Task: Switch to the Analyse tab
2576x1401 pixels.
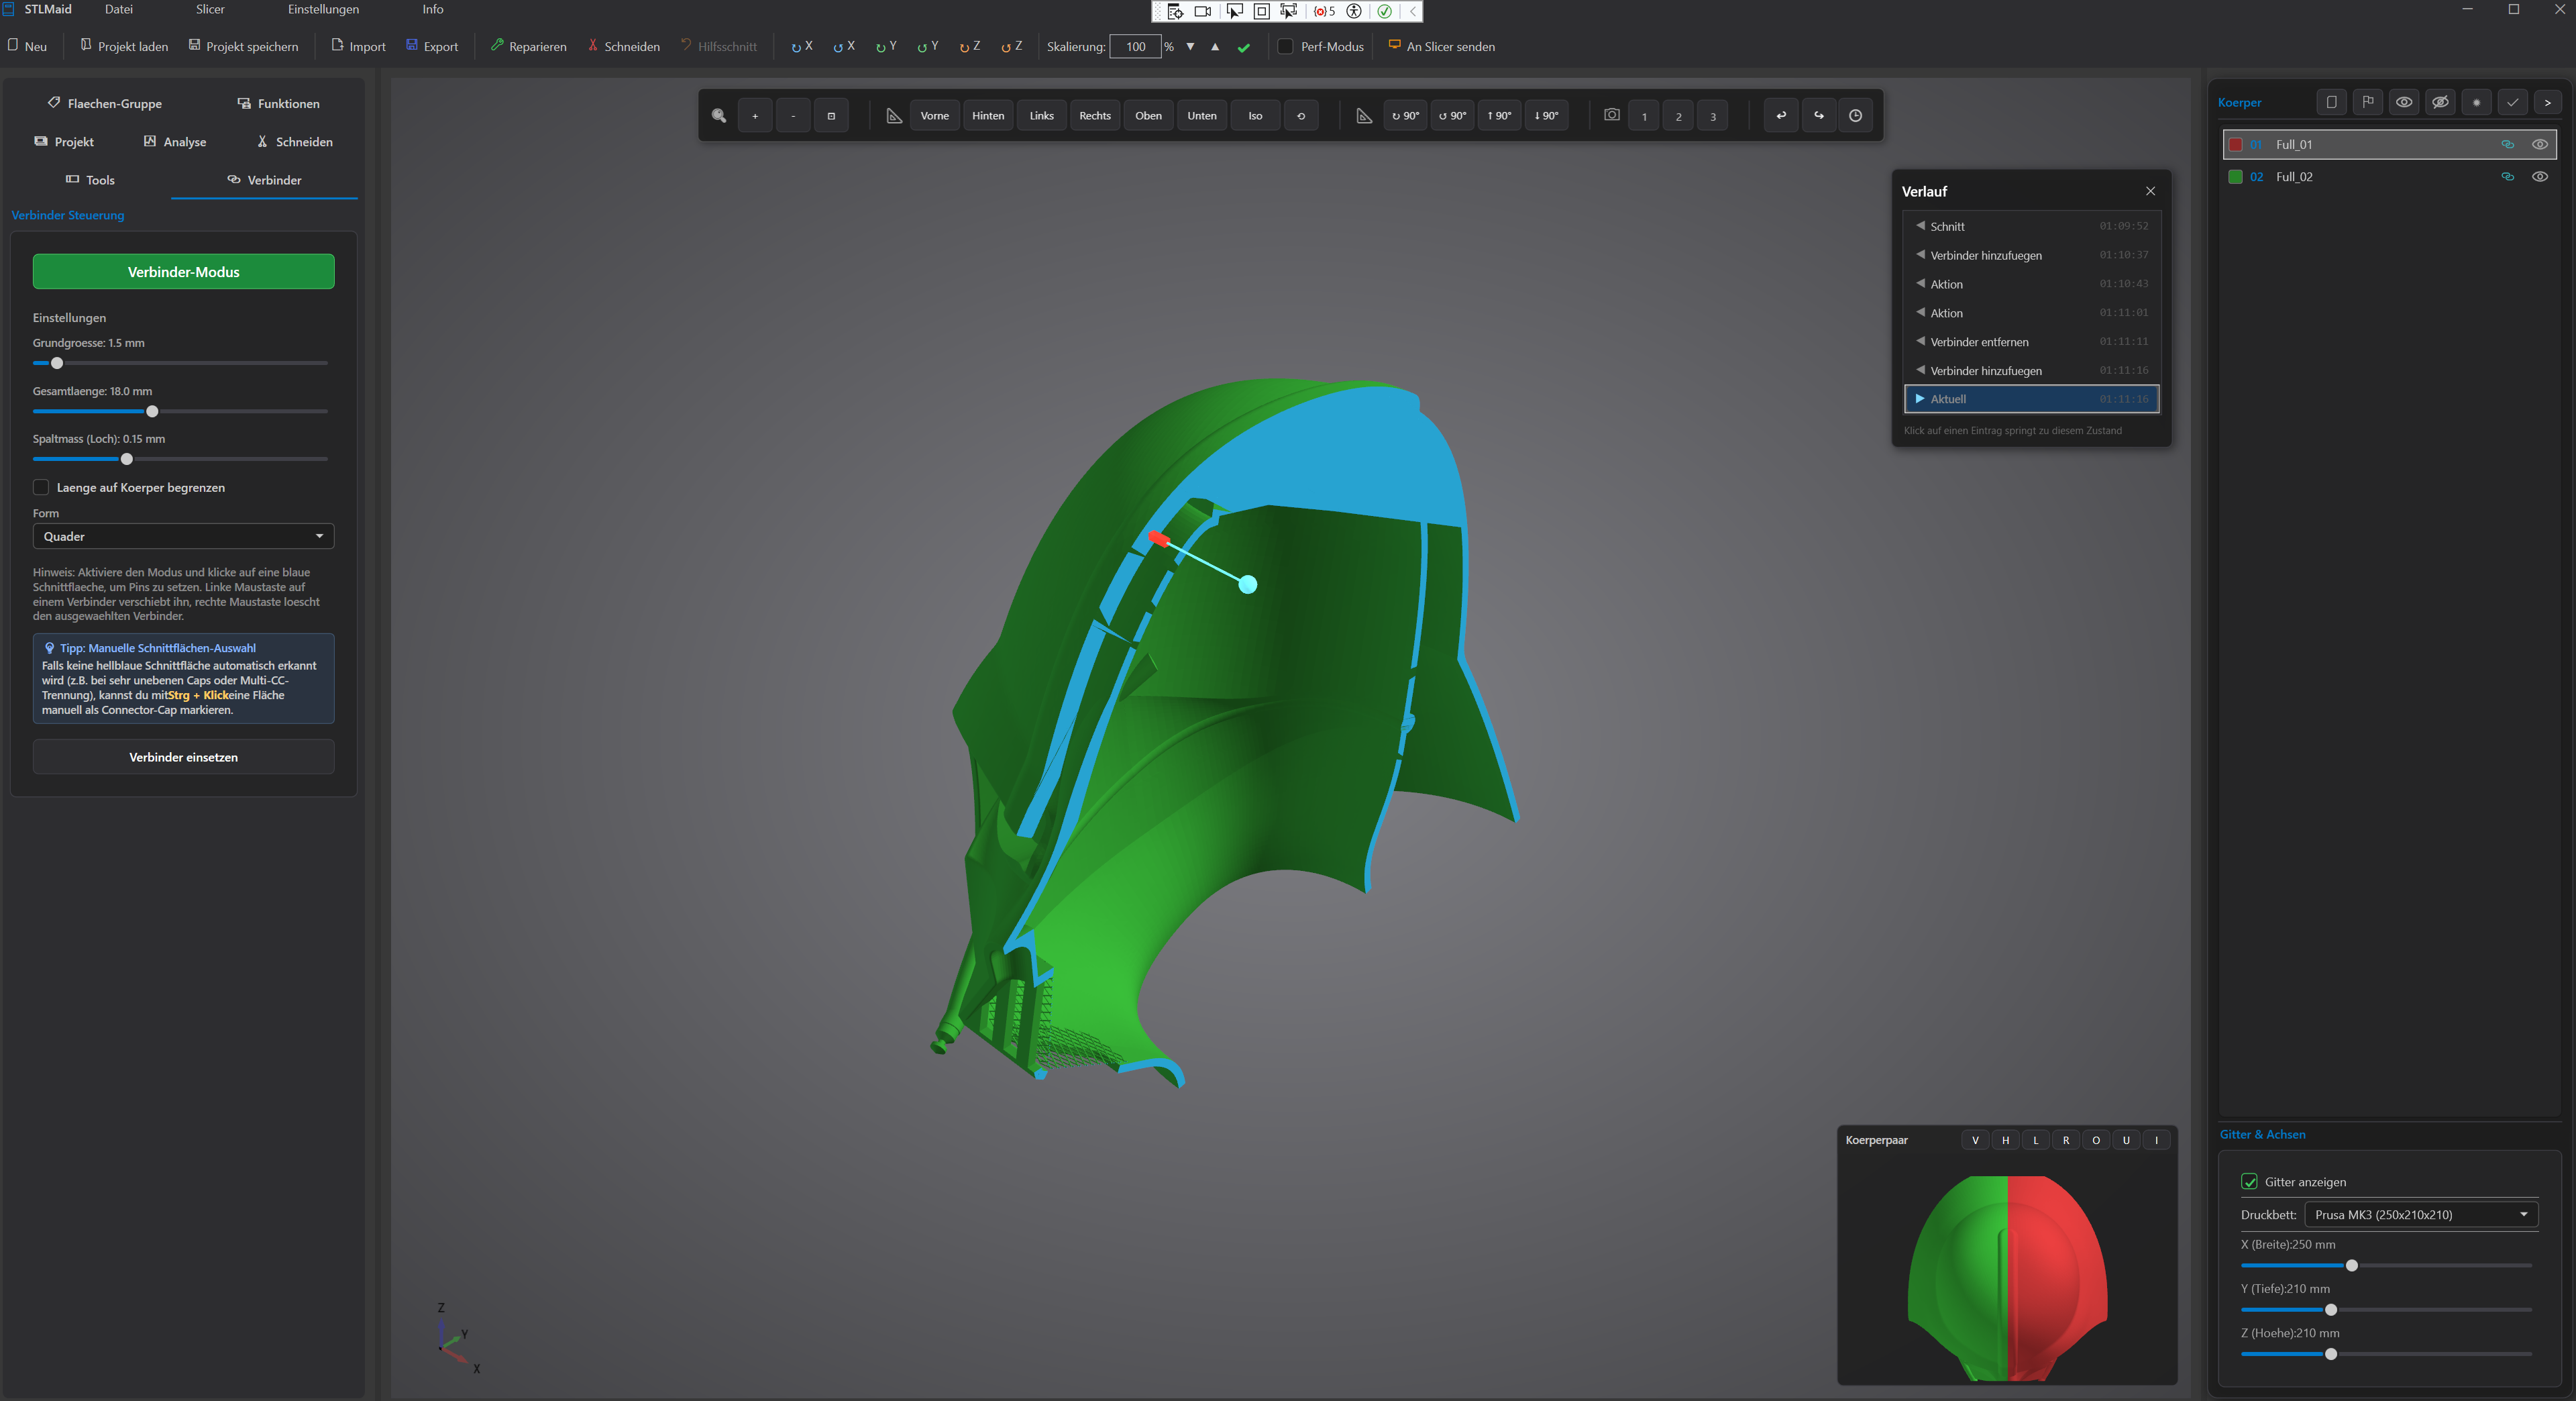Action: [x=175, y=142]
